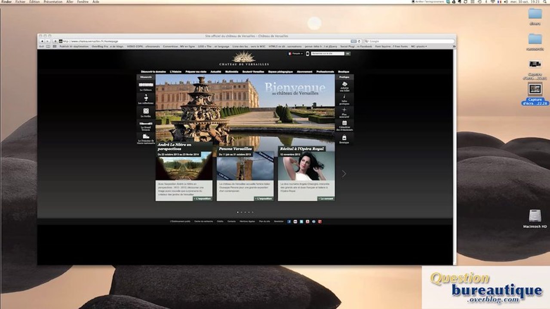Screen dimensions: 550x309
Task: Click last carousel pagination dot
Action: point(252,212)
